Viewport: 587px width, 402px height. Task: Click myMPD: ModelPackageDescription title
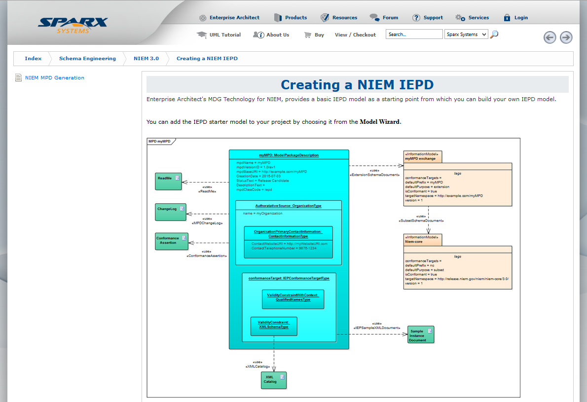coord(289,155)
